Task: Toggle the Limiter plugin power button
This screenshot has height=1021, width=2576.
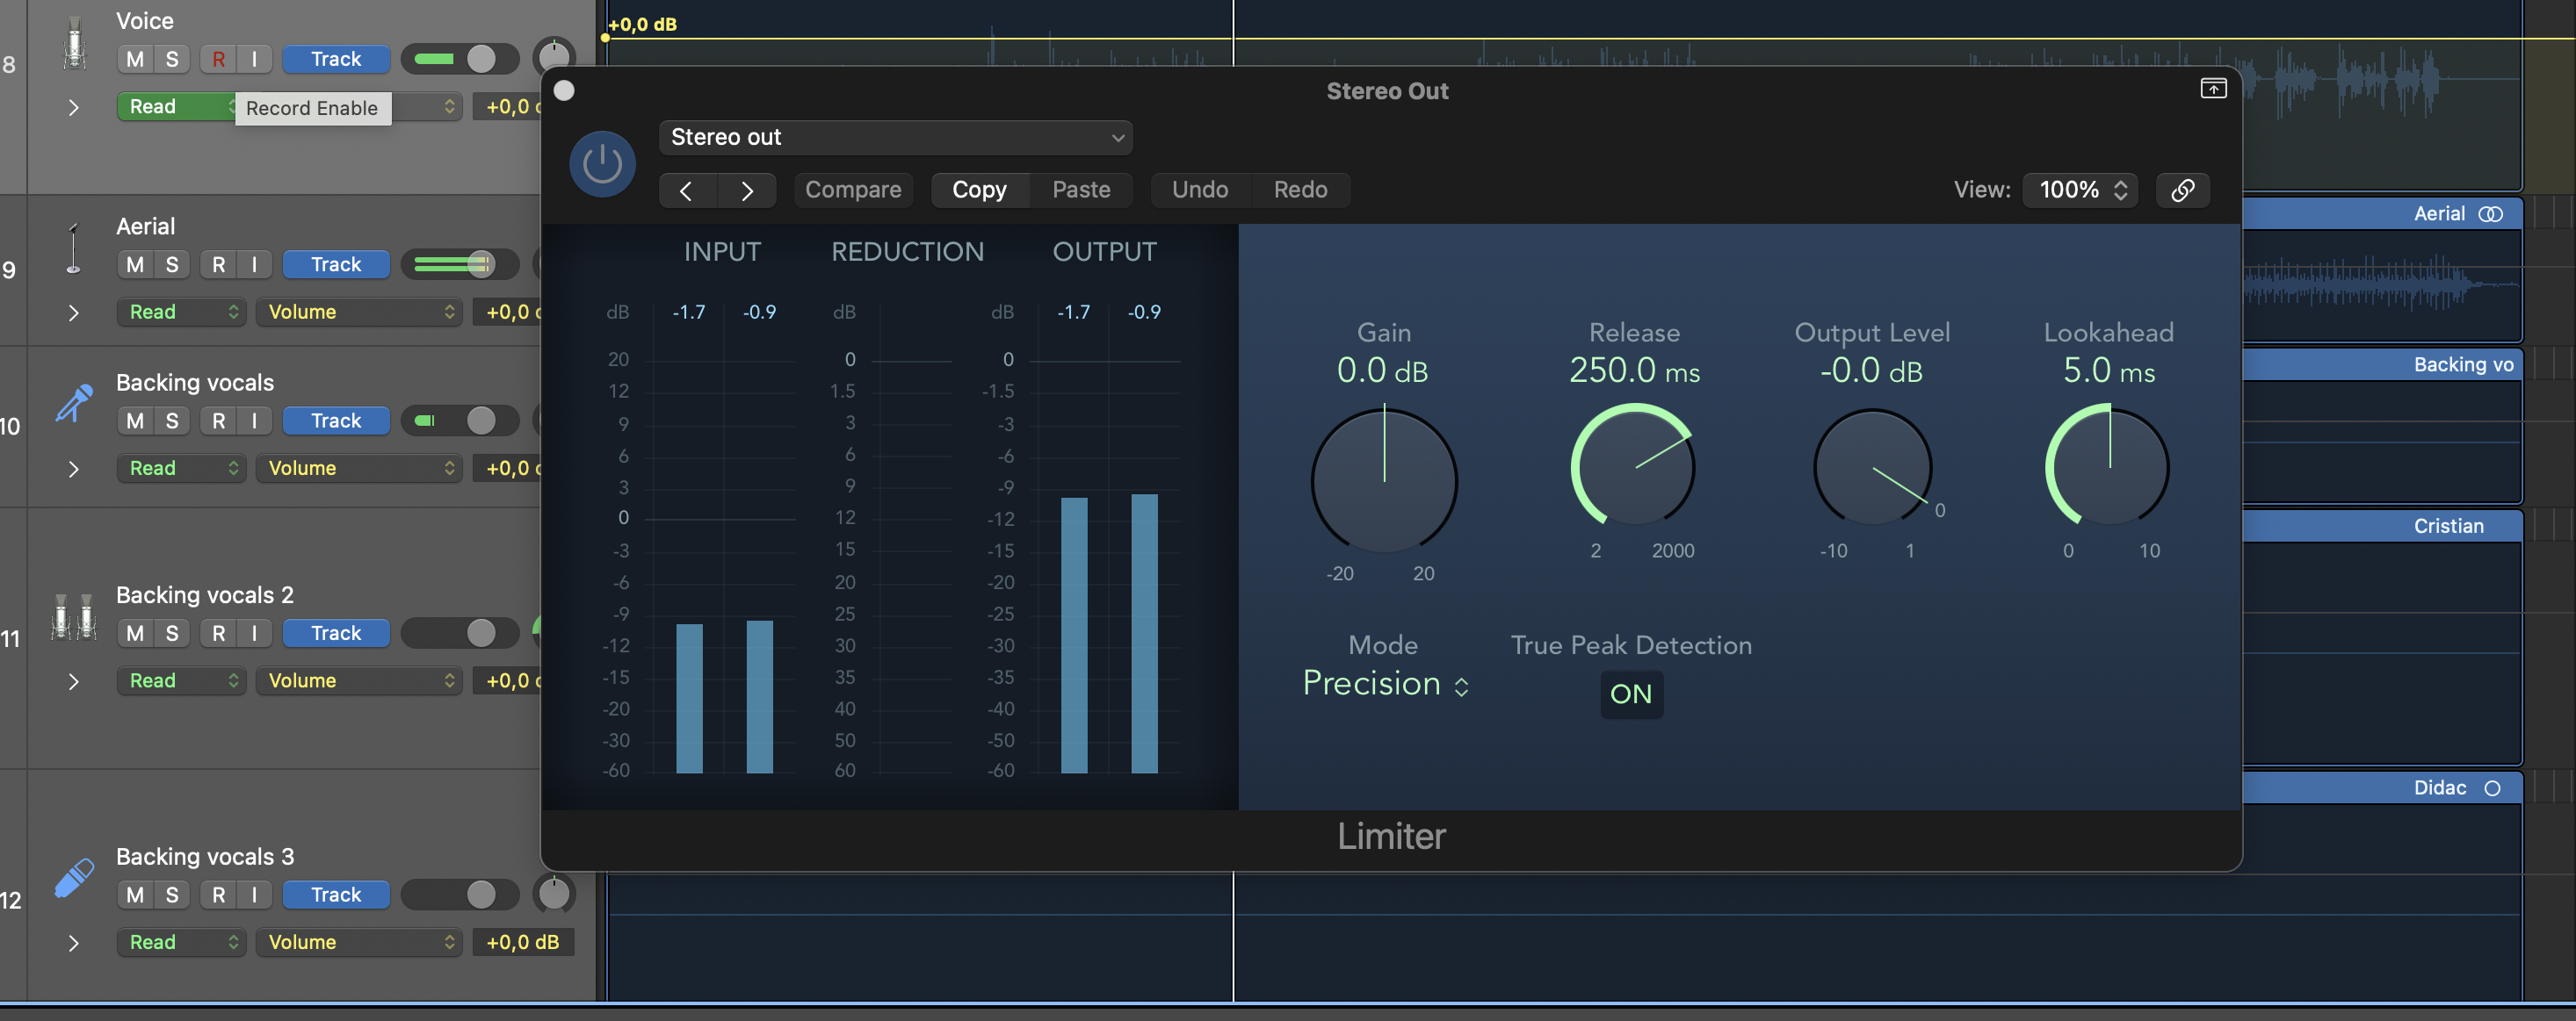Action: coord(602,164)
